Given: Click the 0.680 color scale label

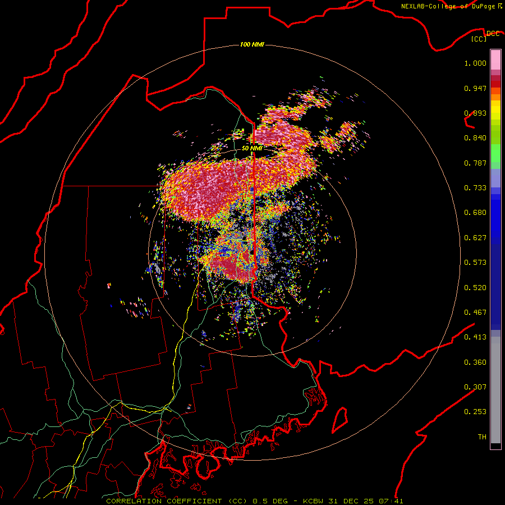Looking at the screenshot, I should (x=475, y=213).
